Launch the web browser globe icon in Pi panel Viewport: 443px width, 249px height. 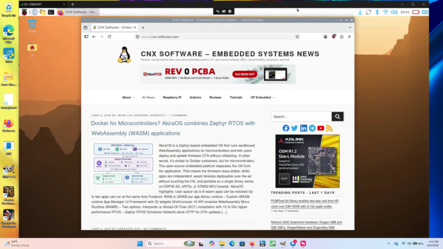tap(34, 12)
